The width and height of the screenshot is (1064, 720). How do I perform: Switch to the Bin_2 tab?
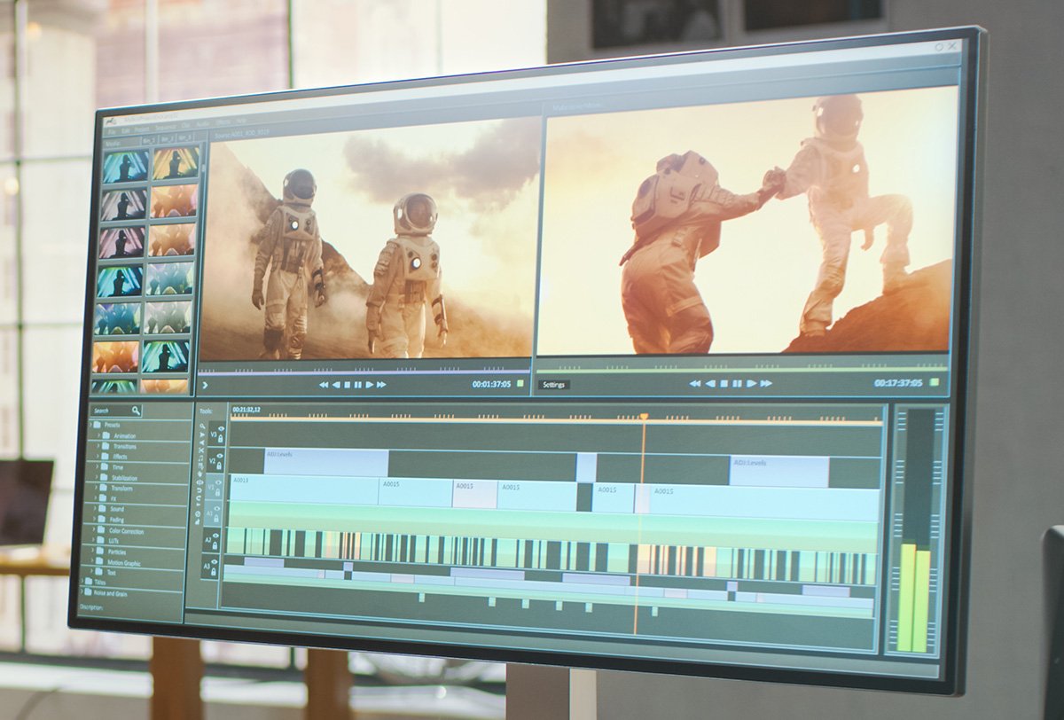point(168,139)
